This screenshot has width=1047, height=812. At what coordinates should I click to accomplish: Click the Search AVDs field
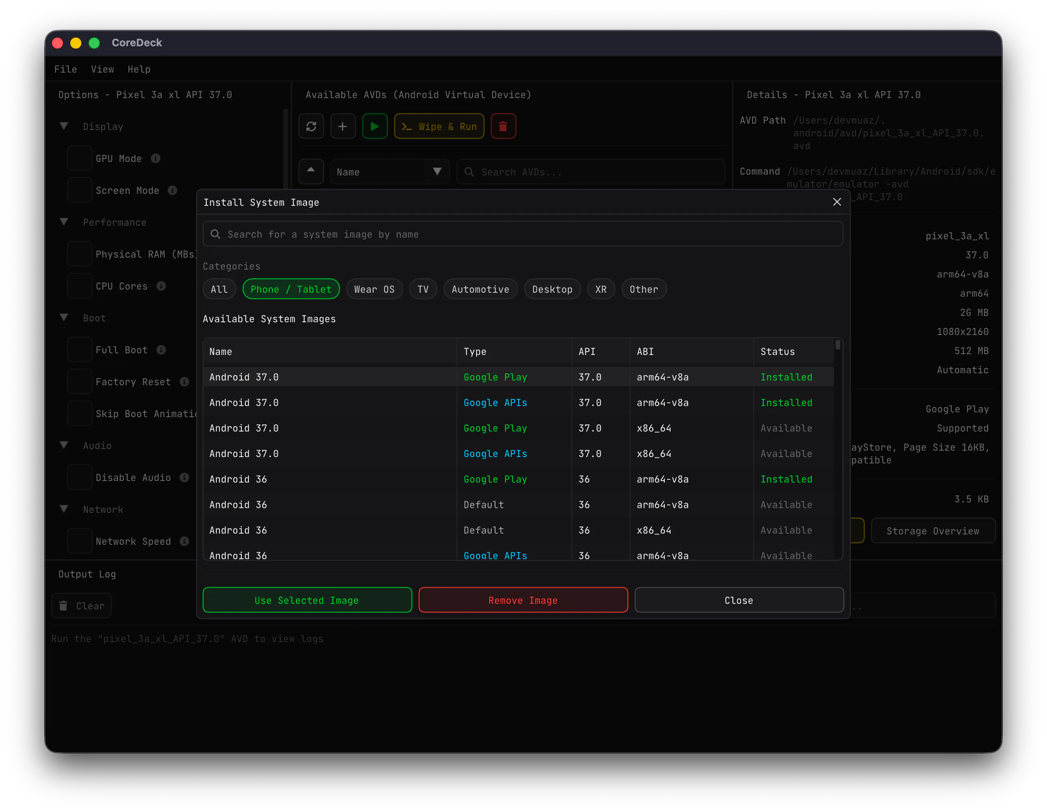click(x=591, y=171)
